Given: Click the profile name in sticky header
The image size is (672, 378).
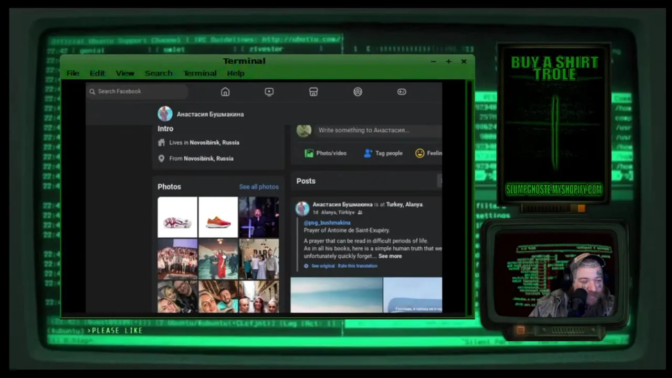Looking at the screenshot, I should click(210, 114).
